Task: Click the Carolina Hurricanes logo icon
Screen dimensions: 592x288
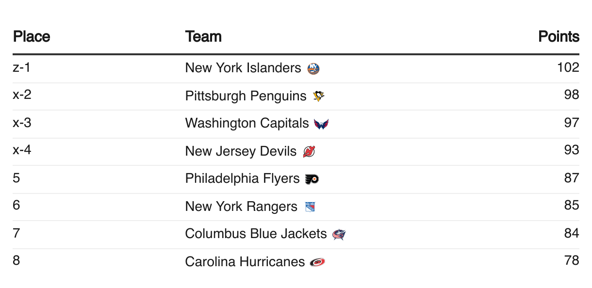Action: coord(317,262)
